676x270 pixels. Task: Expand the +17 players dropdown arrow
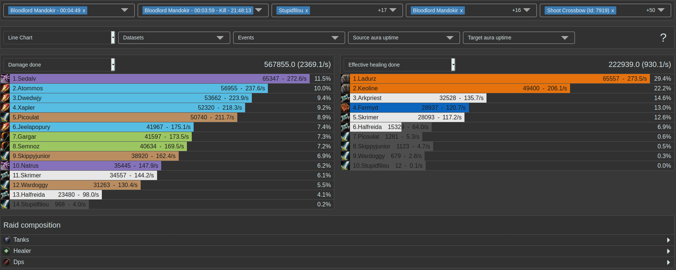(393, 10)
